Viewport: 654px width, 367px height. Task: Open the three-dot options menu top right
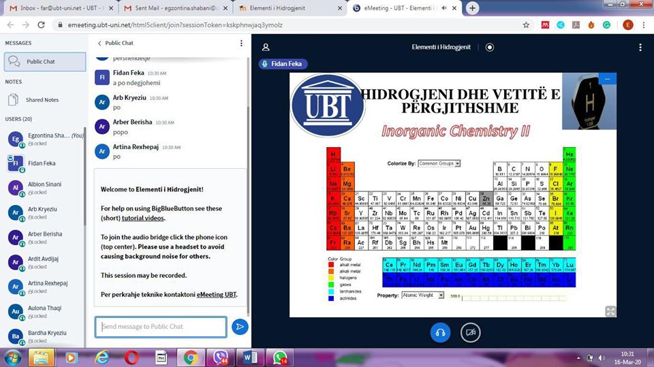pos(640,48)
